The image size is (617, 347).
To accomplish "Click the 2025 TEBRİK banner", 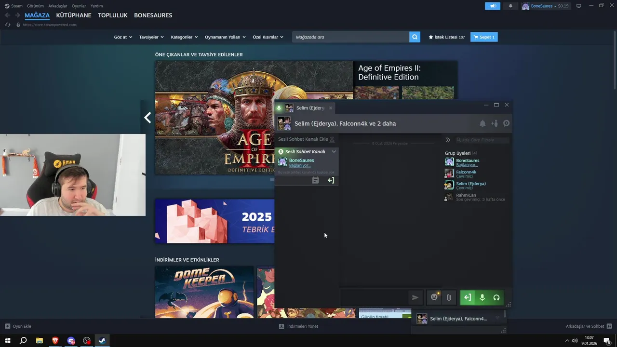I will coord(215,221).
